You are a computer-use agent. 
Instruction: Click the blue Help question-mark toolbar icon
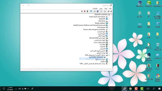[97, 11]
